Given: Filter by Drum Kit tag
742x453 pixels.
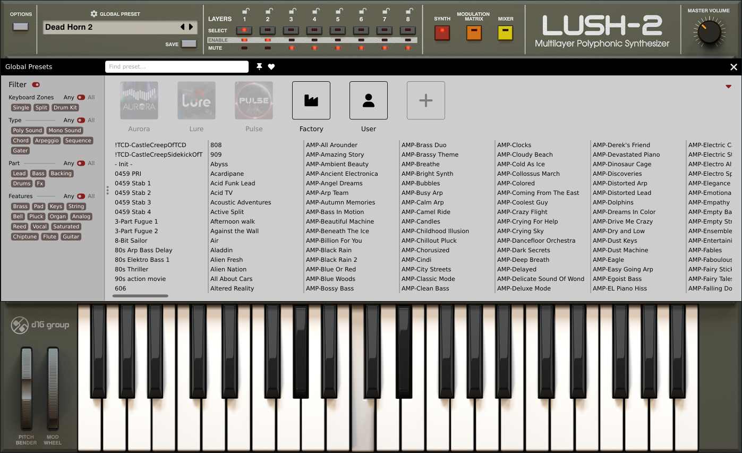Looking at the screenshot, I should tap(65, 107).
